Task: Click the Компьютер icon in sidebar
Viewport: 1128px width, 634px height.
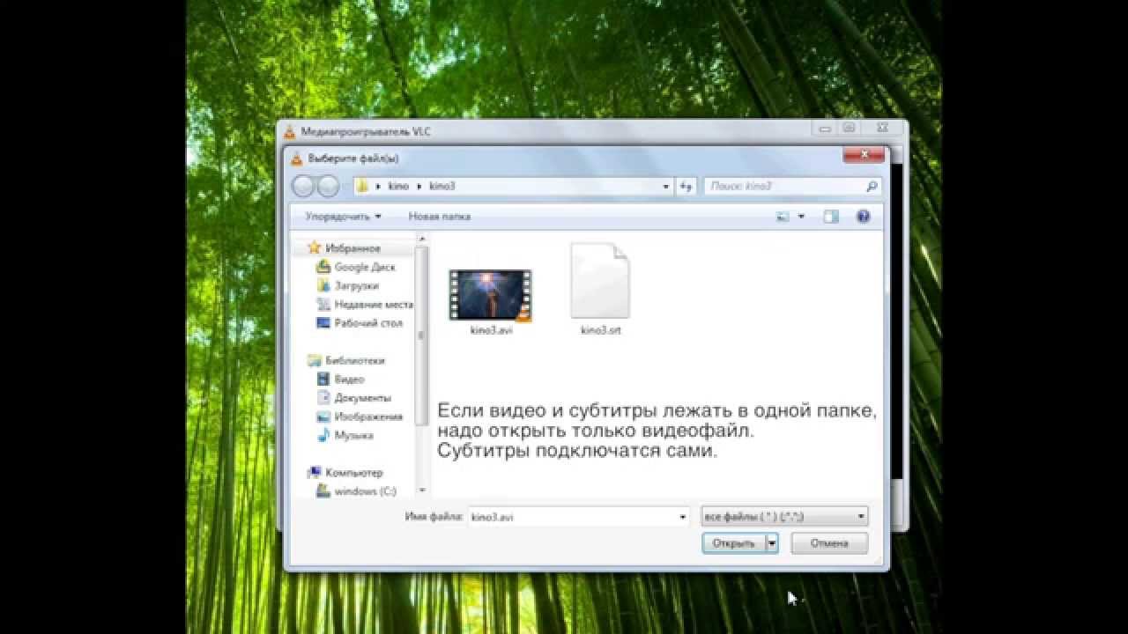Action: coord(314,473)
